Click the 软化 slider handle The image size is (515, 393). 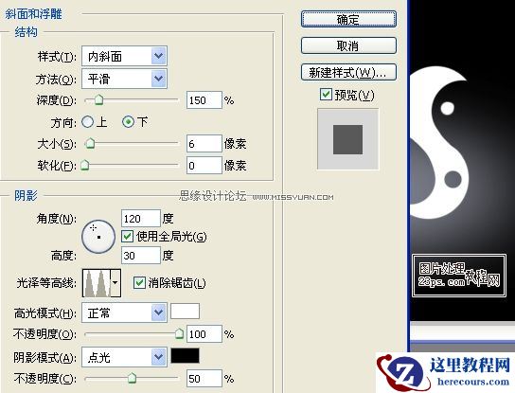[85, 165]
